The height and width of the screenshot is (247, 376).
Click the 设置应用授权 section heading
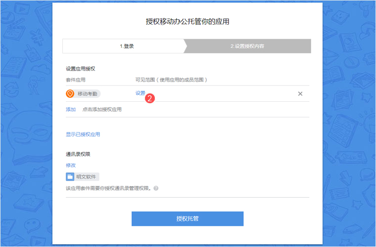pyautogui.click(x=80, y=69)
